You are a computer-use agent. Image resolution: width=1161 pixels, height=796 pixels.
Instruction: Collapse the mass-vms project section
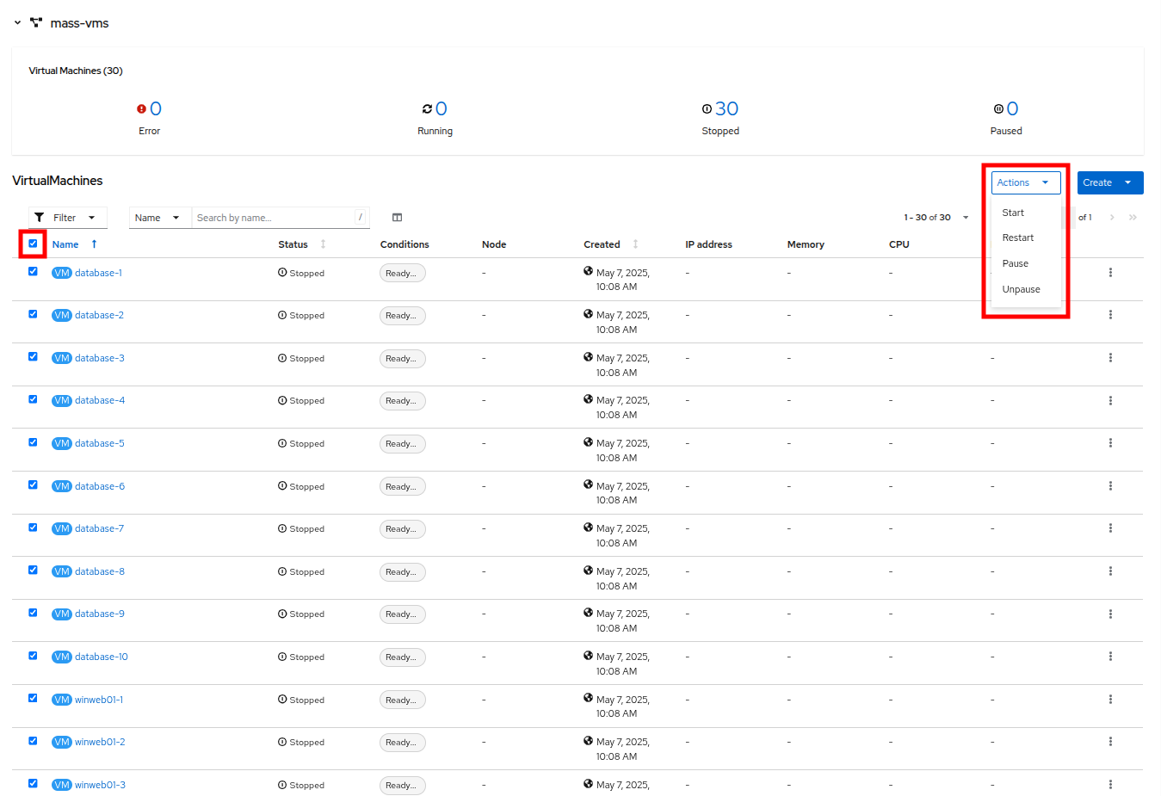(x=17, y=23)
